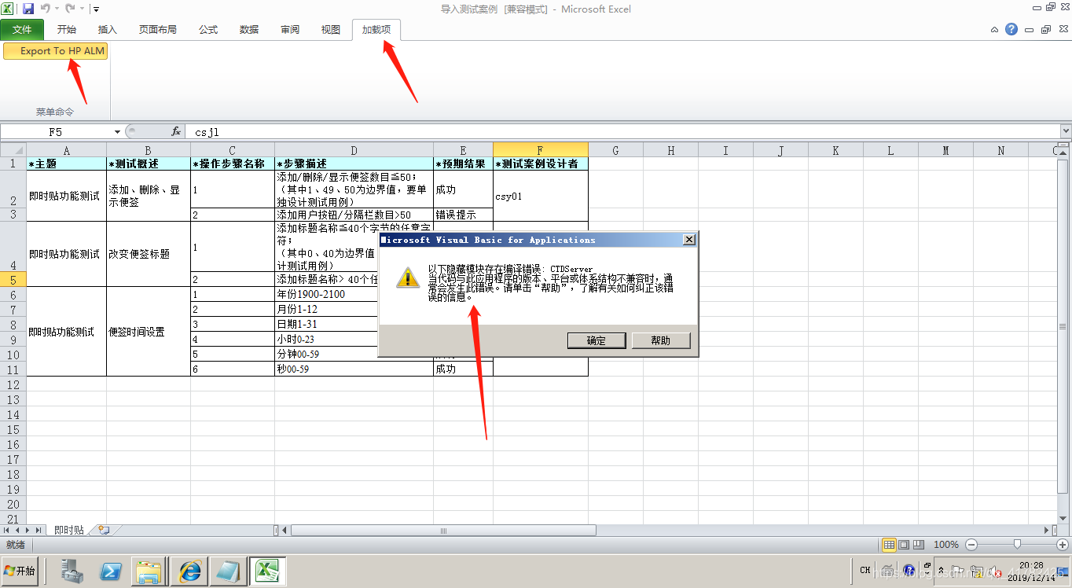Select column G header

(615, 149)
